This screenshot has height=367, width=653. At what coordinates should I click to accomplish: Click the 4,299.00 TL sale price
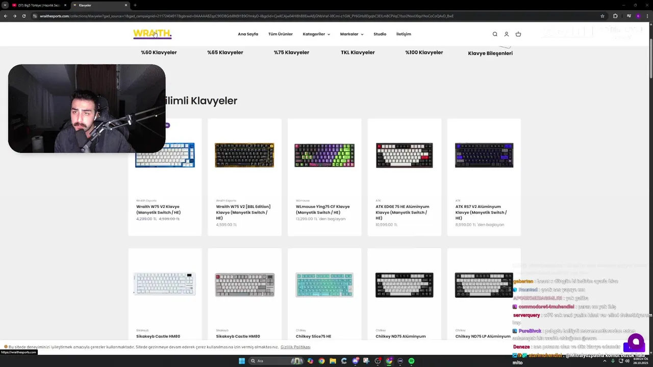146,219
